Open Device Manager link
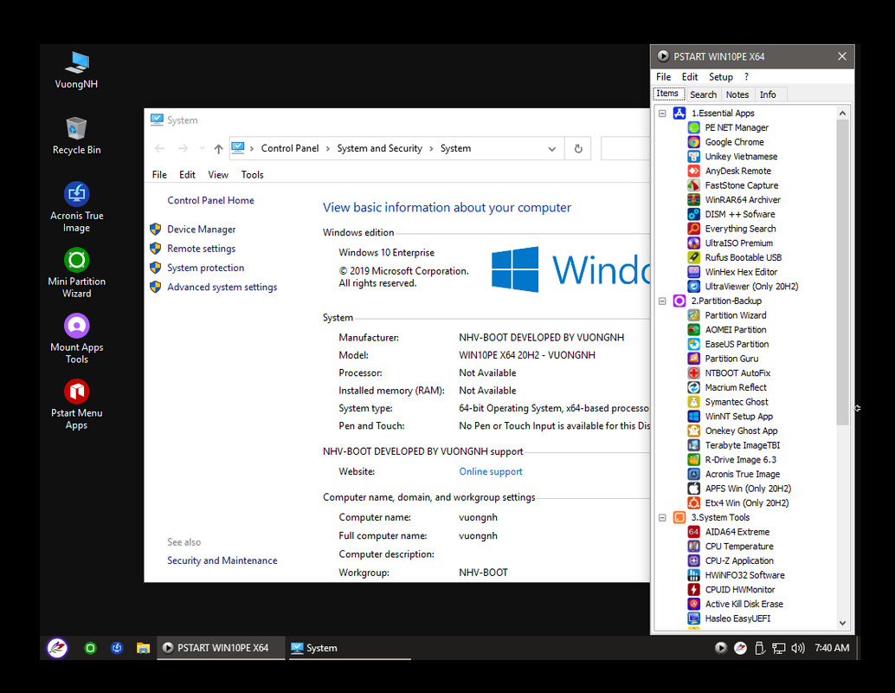 coord(201,229)
